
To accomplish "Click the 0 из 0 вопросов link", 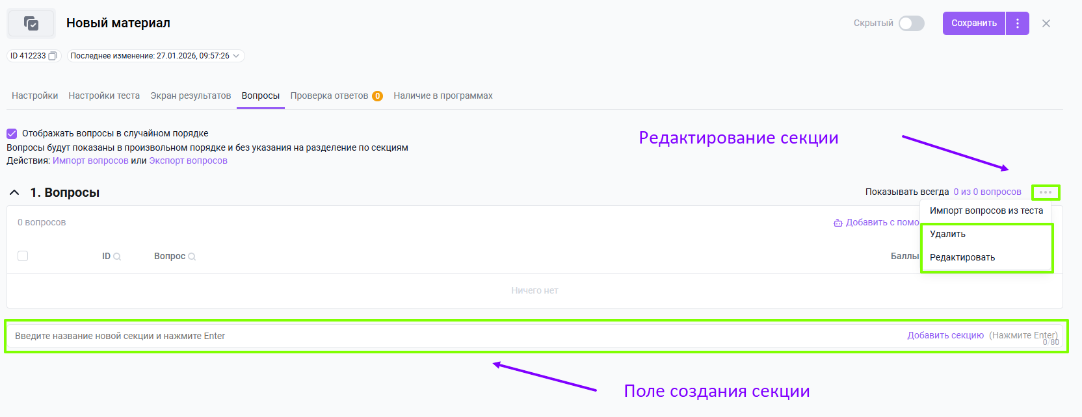I will [987, 192].
